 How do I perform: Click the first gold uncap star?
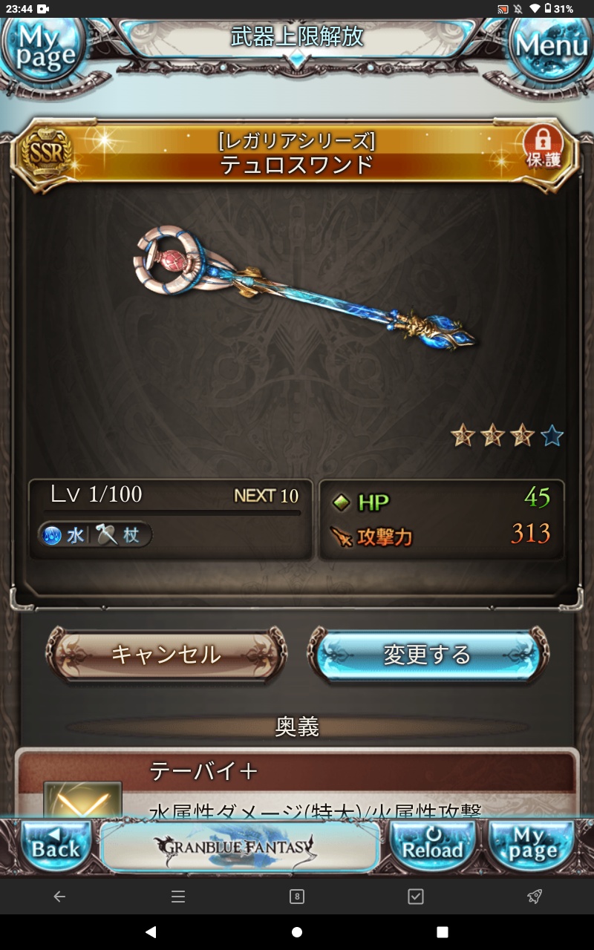(x=463, y=436)
